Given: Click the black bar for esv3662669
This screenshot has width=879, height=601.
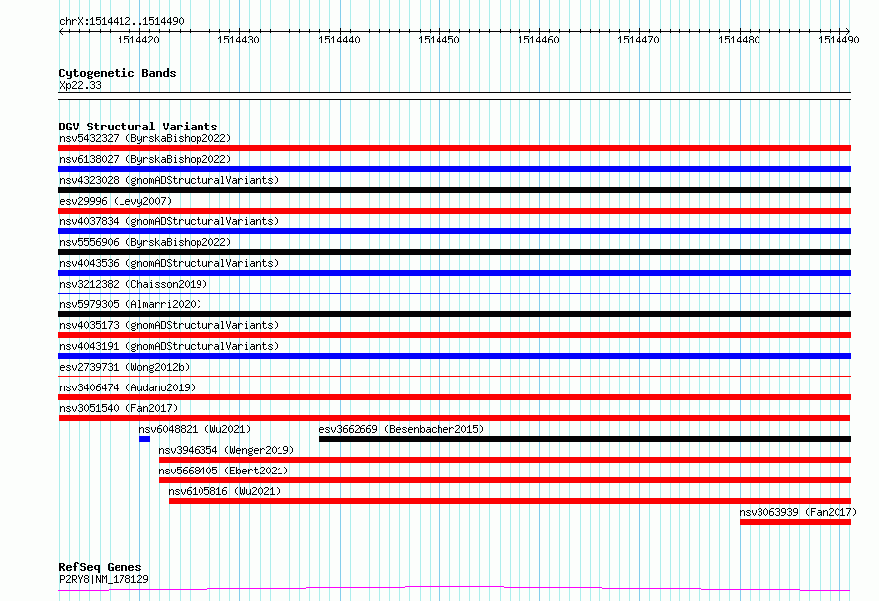Looking at the screenshot, I should (586, 439).
